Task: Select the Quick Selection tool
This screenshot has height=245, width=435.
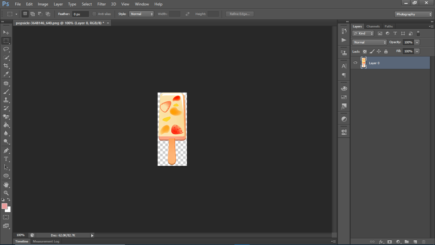Action: pos(6,58)
